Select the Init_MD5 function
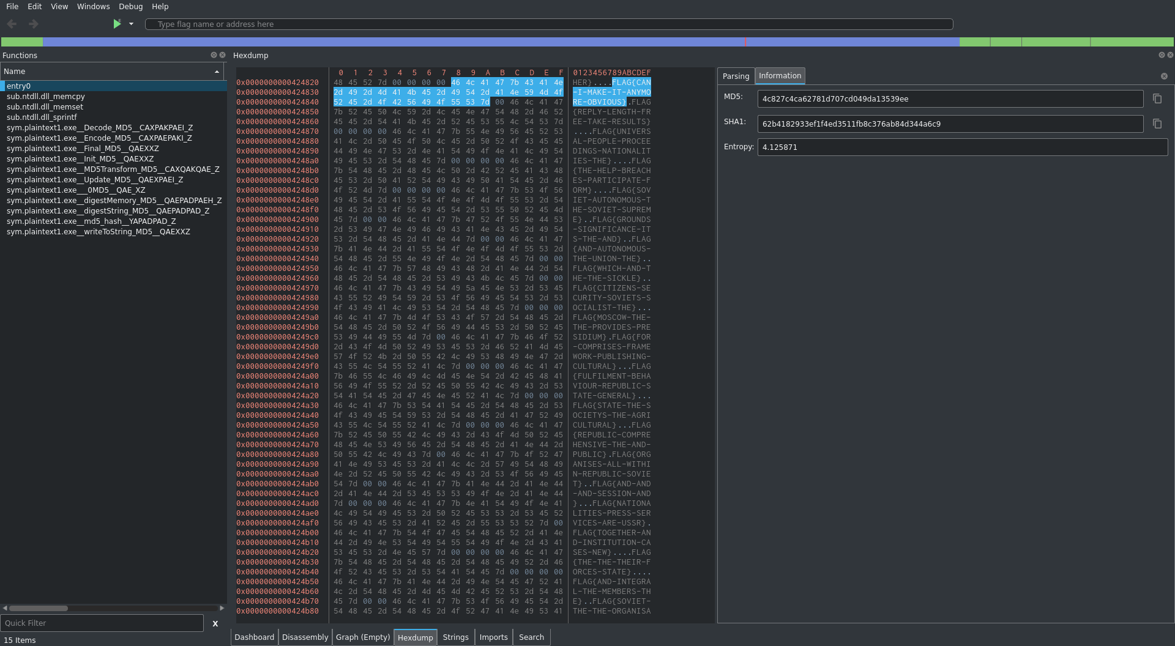This screenshot has height=646, width=1175. click(113, 159)
